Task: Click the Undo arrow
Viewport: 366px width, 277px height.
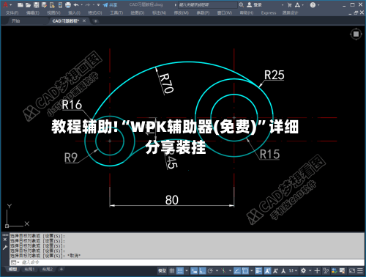Action: (76, 5)
